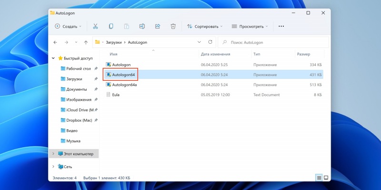Screen dimensions: 381x190
Task: Select the Eula text document
Action: pyautogui.click(x=116, y=95)
